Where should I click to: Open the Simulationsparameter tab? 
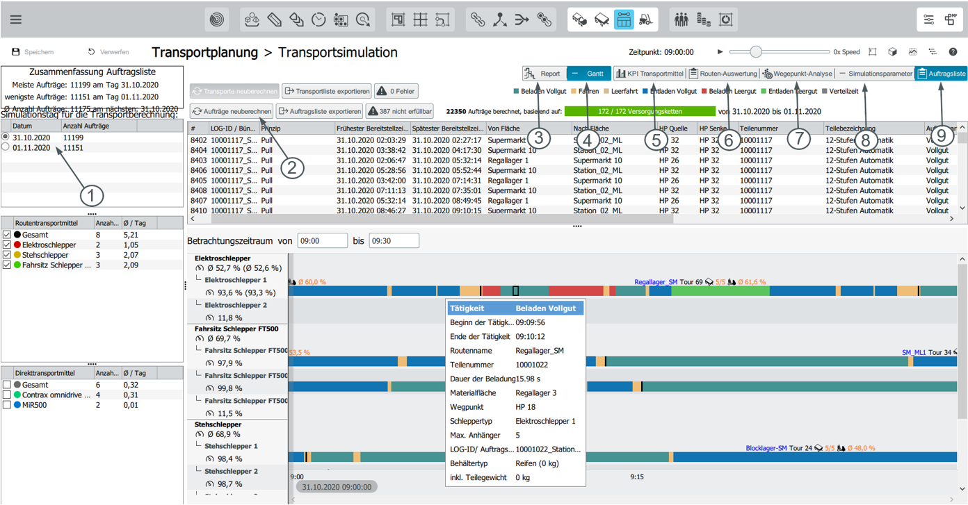pos(874,73)
